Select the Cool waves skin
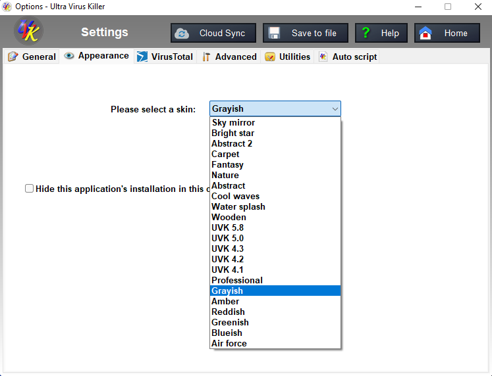This screenshot has height=376, width=492. 275,196
